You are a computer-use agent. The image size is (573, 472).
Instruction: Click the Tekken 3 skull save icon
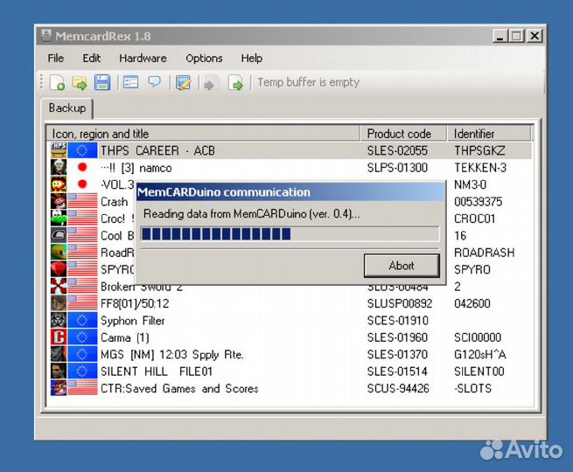59,167
